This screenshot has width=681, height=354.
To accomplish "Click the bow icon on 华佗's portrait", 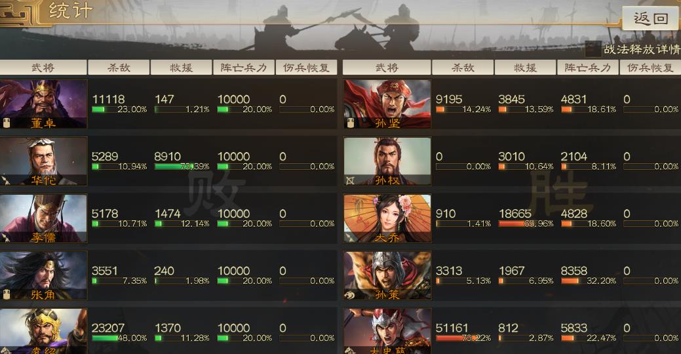I will [6, 180].
